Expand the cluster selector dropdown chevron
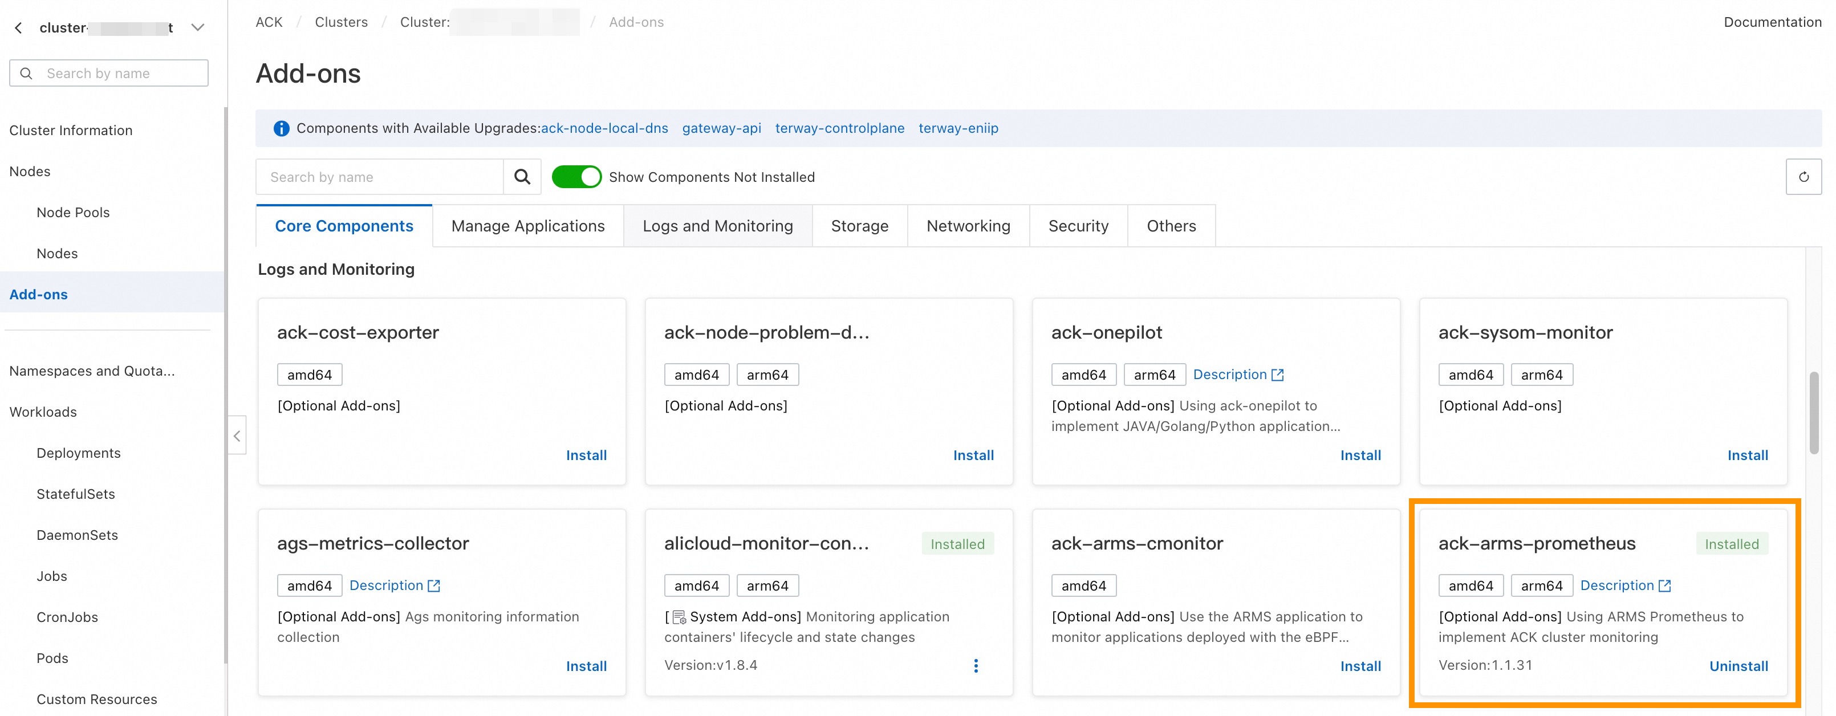Image resolution: width=1836 pixels, height=716 pixels. tap(197, 28)
